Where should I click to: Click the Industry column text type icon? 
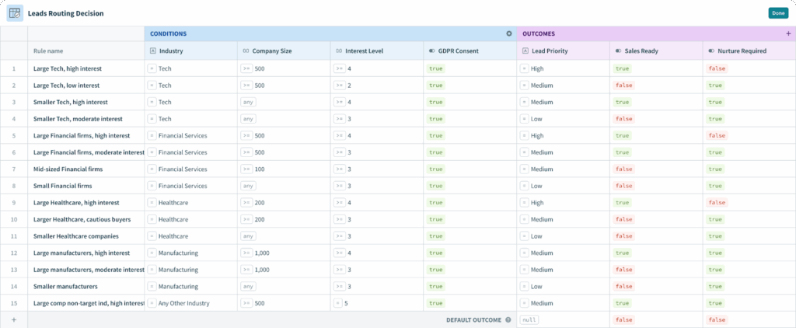click(152, 51)
